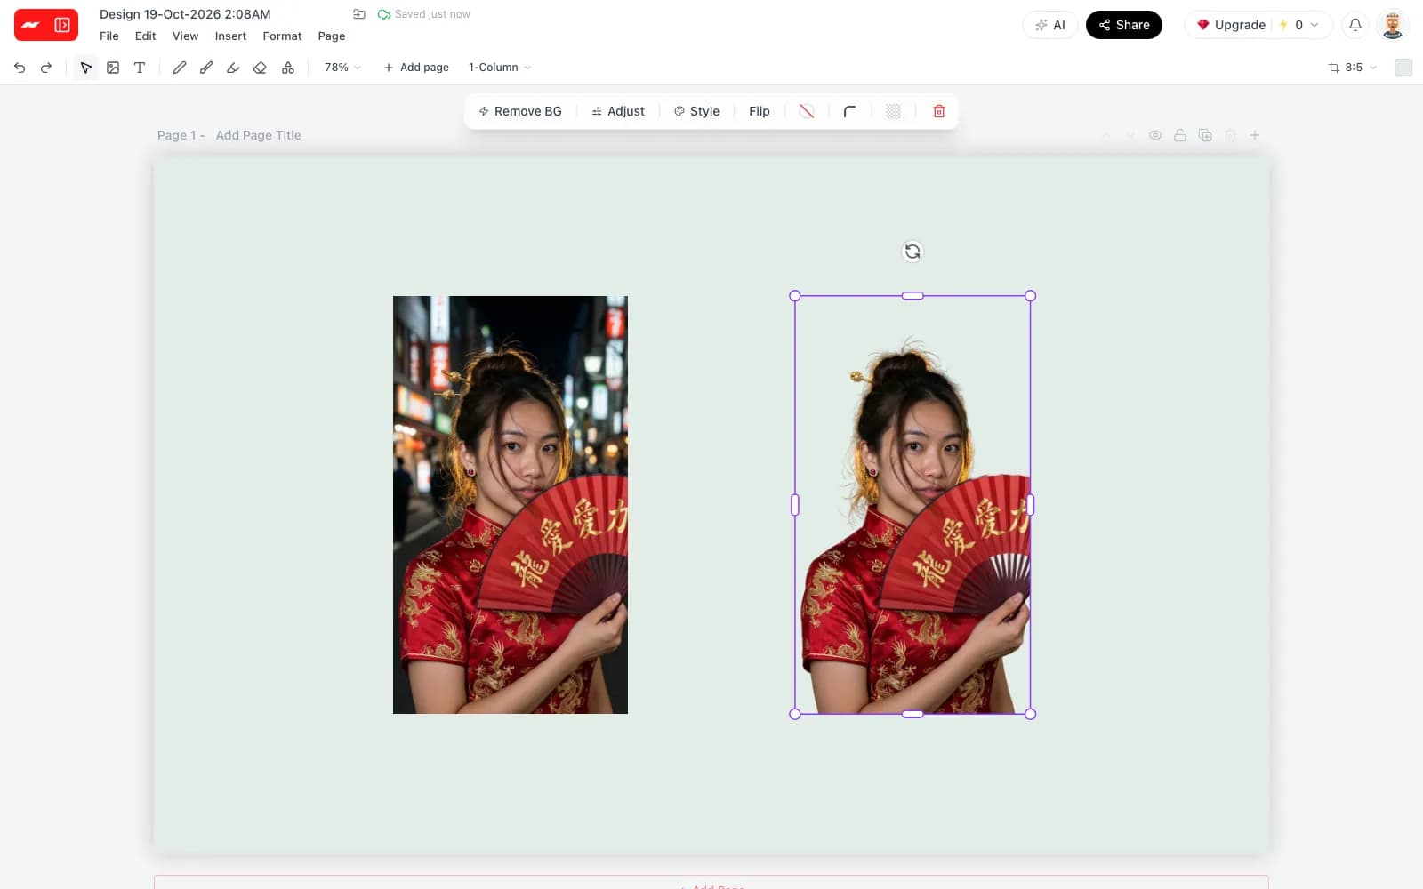The image size is (1423, 889).
Task: Select the Brush marker tool
Action: coord(206,68)
